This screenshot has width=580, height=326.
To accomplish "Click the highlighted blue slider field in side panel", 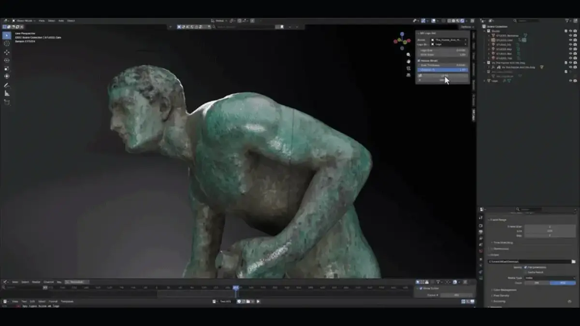I will 443,70.
